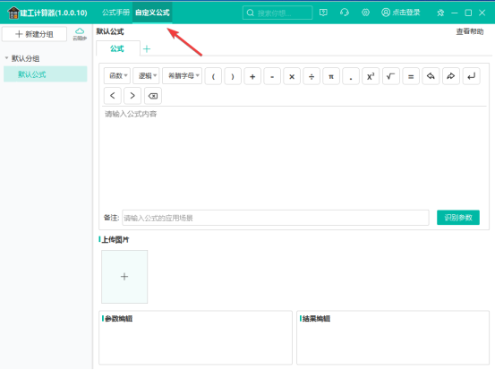Image resolution: width=495 pixels, height=370 pixels.
Task: Insert the pi symbol
Action: (x=331, y=76)
